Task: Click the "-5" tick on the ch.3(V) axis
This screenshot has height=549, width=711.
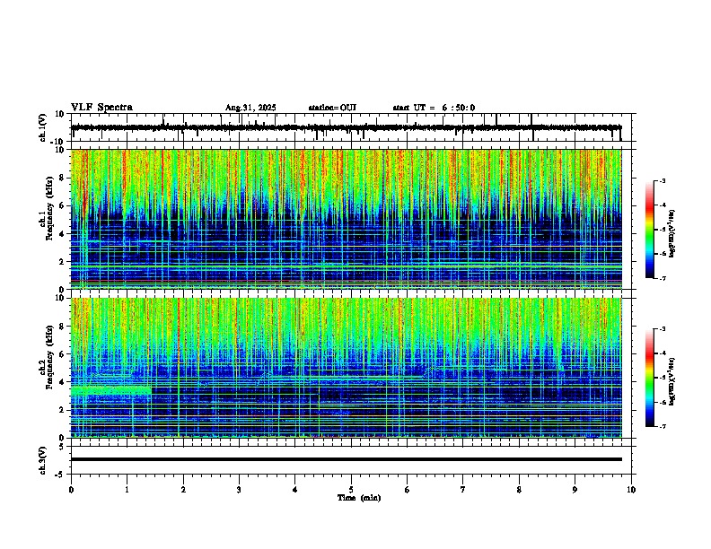Action: tap(60, 475)
